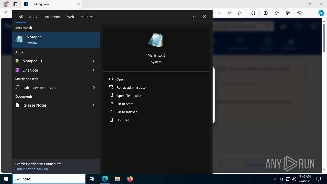Expand Notepad++ result options chevron

coord(94,61)
